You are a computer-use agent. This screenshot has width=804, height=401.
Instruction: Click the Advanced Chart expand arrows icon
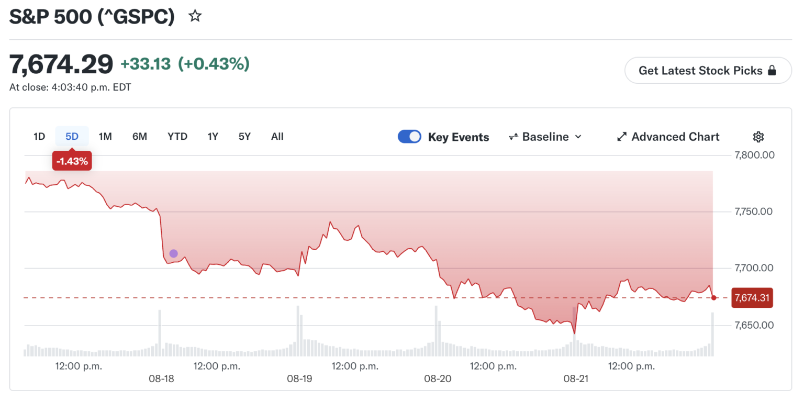click(622, 137)
